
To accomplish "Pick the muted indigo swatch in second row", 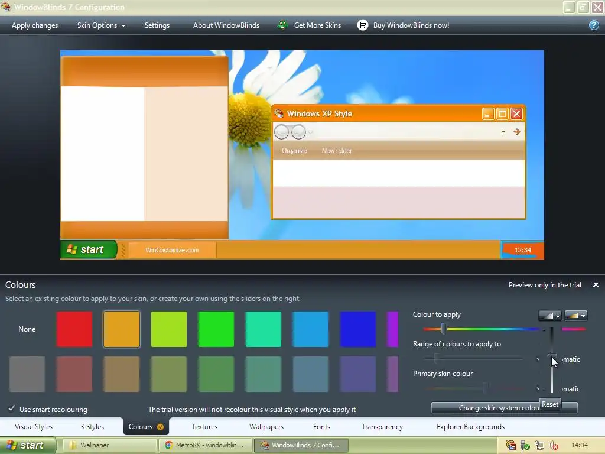I will coord(357,374).
